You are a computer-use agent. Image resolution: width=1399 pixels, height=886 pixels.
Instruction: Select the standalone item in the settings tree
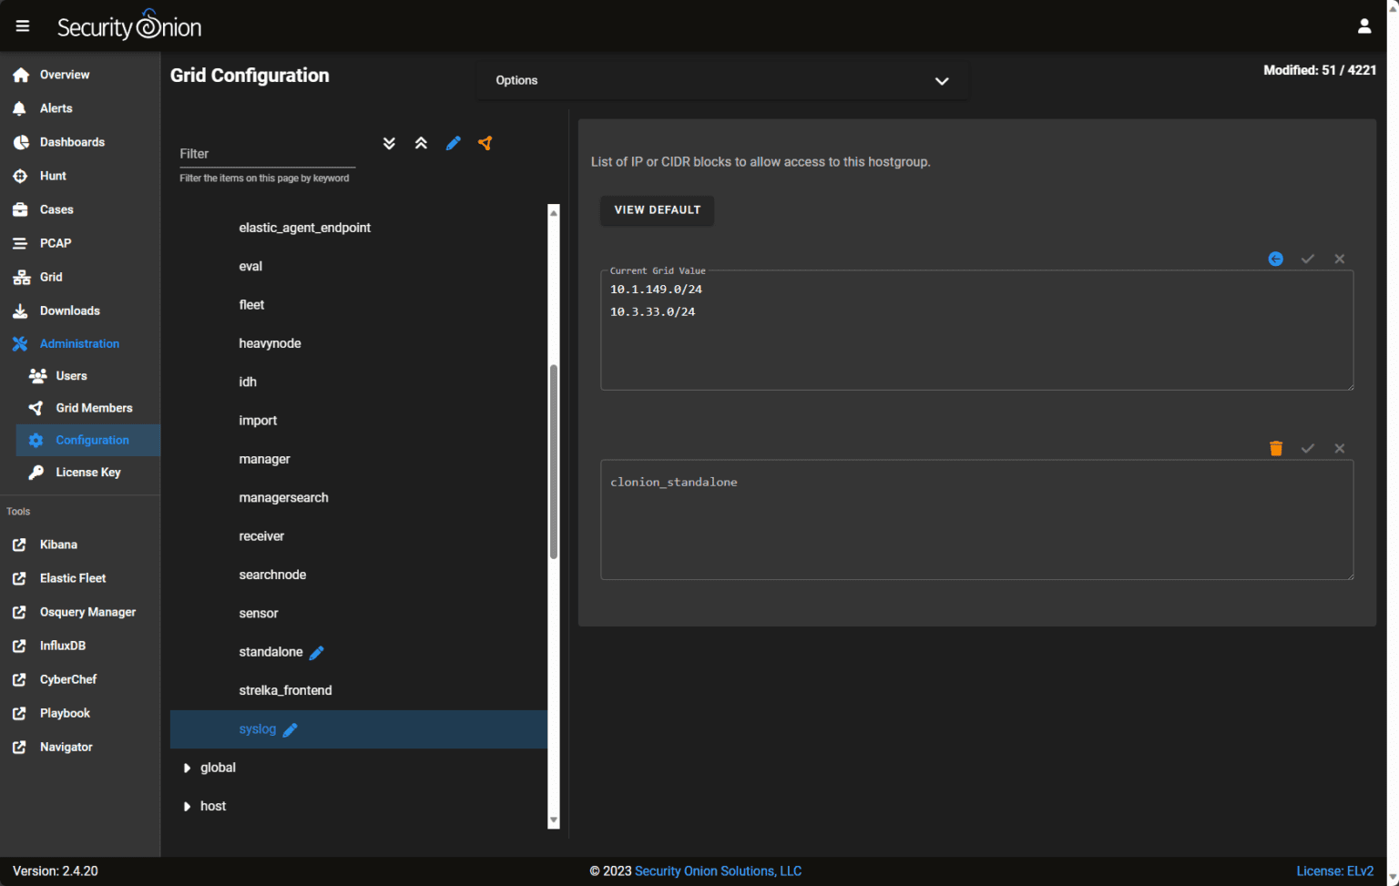click(271, 652)
